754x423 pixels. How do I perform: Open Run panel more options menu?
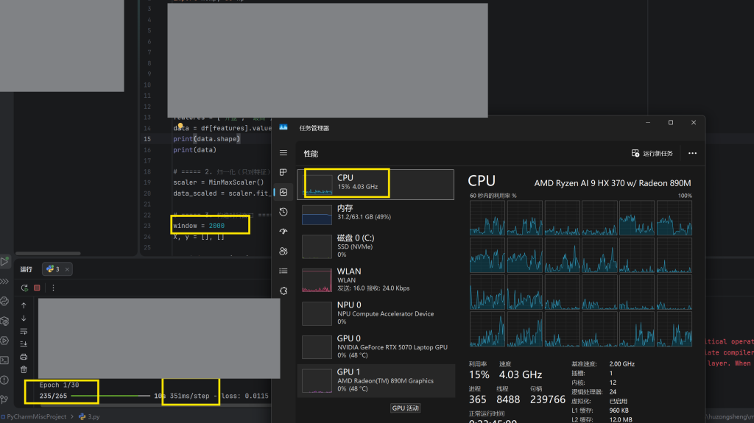pyautogui.click(x=53, y=288)
